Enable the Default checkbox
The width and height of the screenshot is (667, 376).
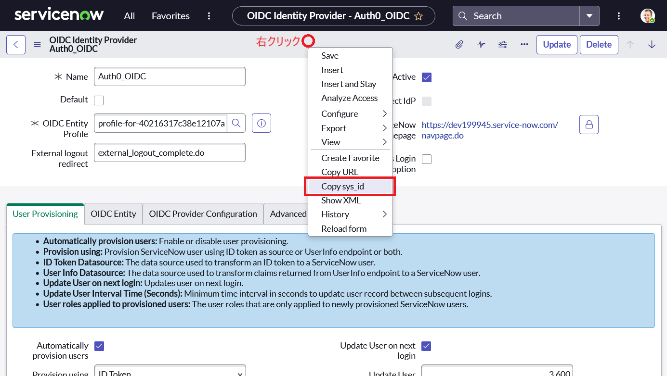pos(98,100)
